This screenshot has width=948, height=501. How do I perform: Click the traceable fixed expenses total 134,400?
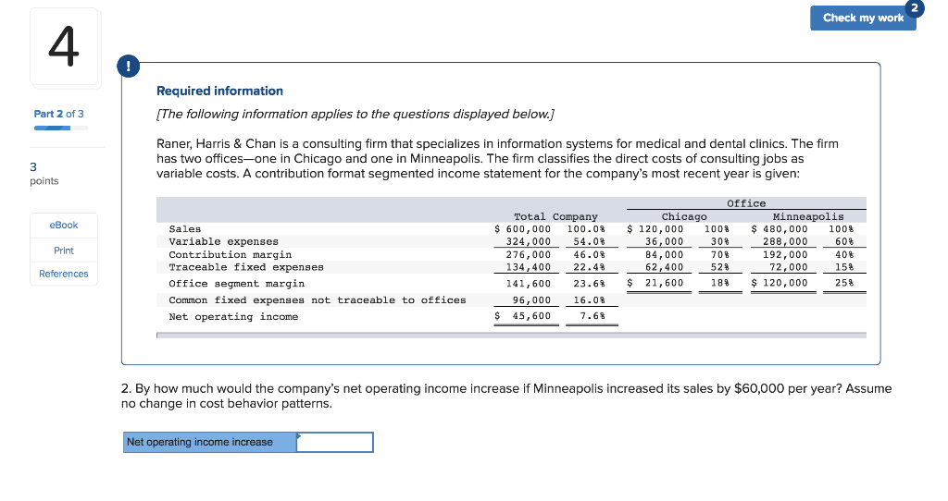click(529, 267)
